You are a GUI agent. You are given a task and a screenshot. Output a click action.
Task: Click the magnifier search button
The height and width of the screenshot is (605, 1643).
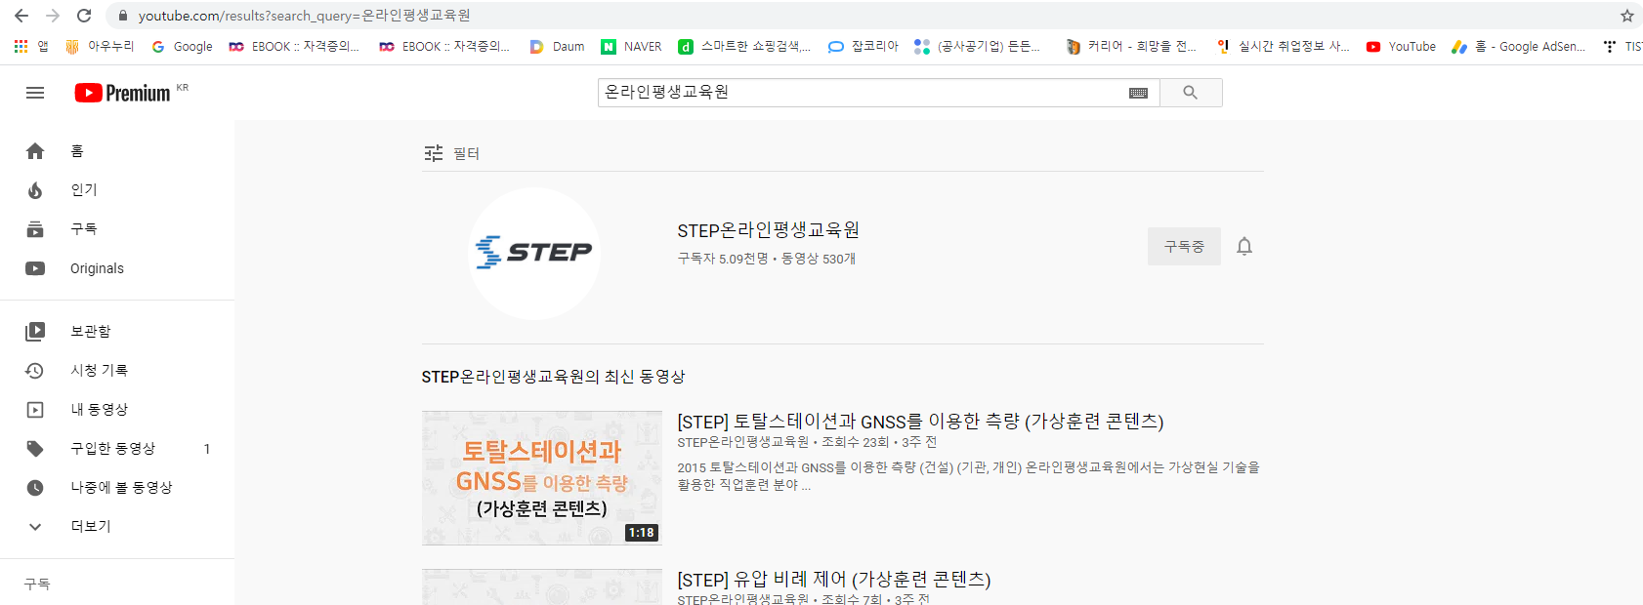coord(1191,93)
